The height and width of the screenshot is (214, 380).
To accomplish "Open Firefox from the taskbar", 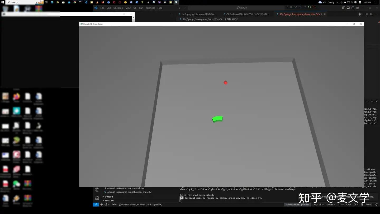I will [x=103, y=2].
